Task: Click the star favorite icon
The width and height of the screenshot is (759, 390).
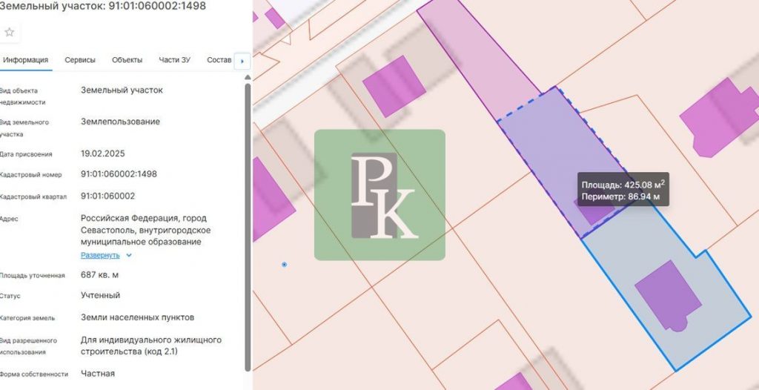Action: click(x=10, y=32)
